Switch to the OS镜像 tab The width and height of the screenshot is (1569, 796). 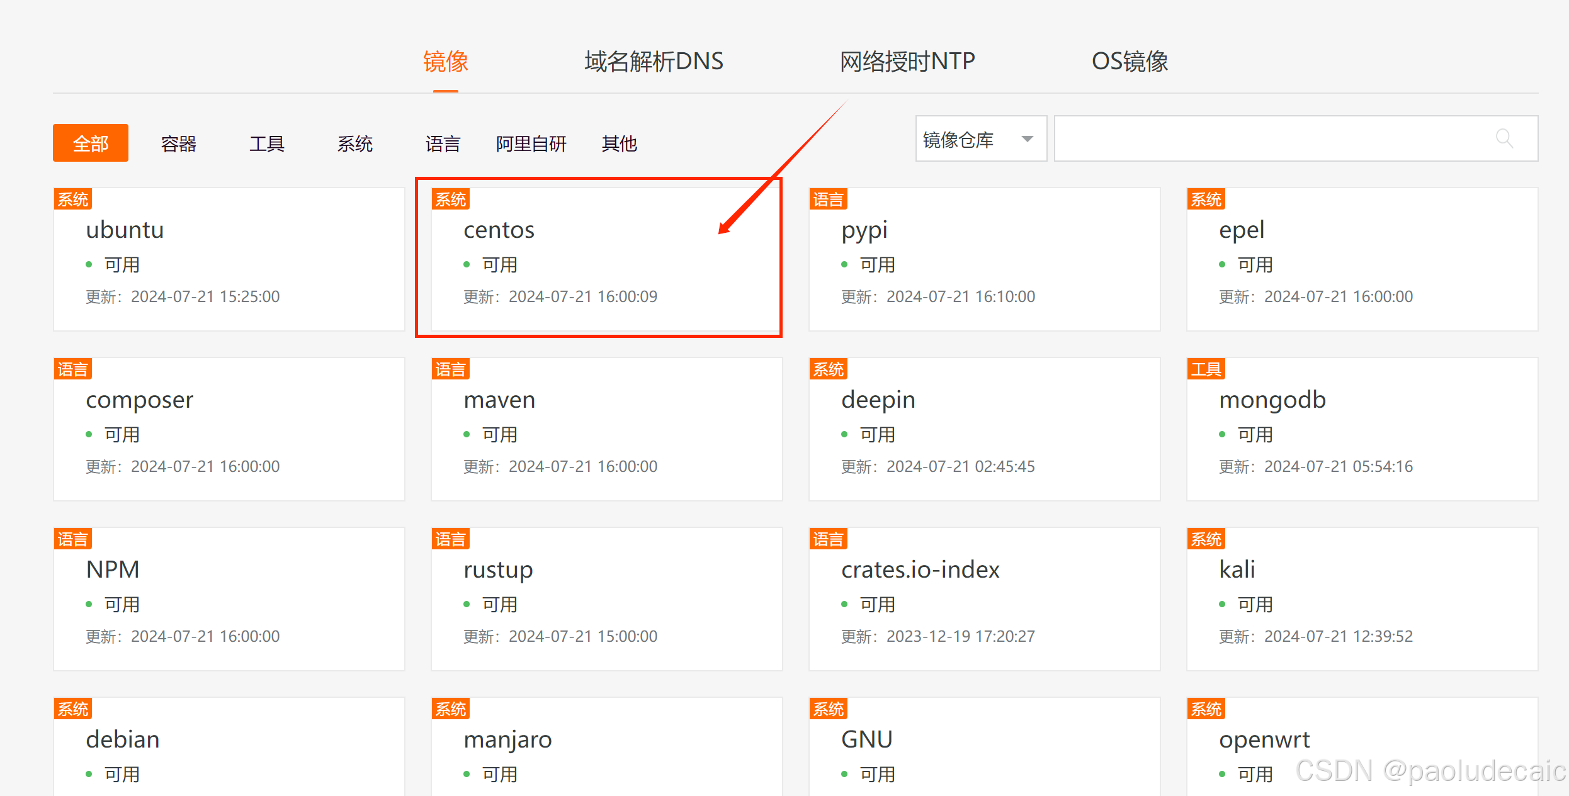[1130, 62]
